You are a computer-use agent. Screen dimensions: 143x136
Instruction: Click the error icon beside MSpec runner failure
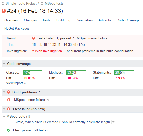9,100
